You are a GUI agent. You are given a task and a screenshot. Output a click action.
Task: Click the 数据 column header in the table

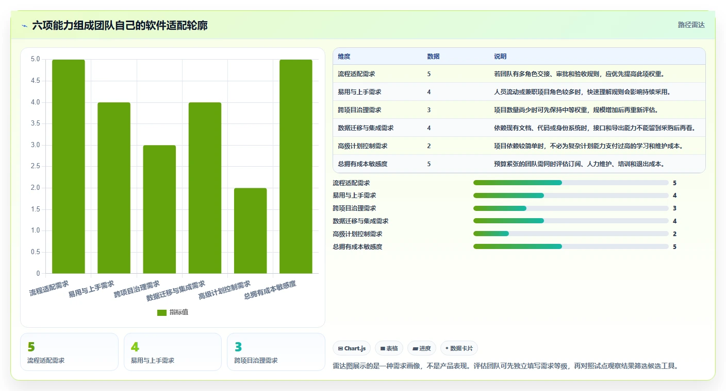[x=433, y=57]
